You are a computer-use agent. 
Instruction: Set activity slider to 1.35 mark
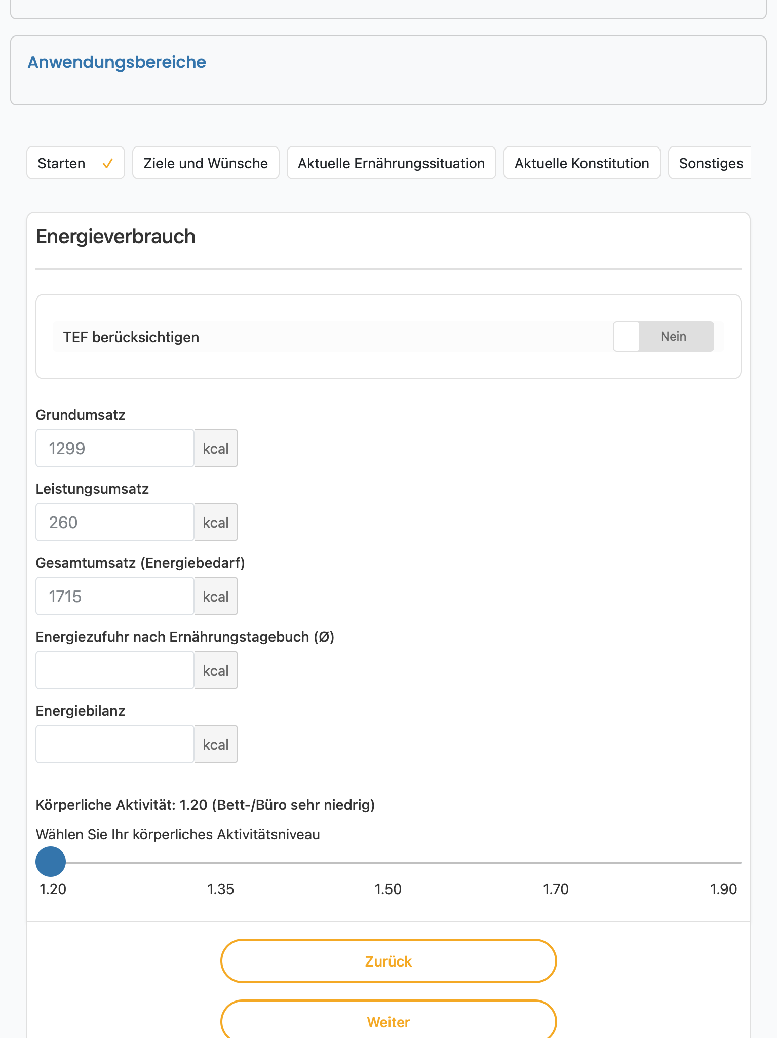pyautogui.click(x=220, y=862)
